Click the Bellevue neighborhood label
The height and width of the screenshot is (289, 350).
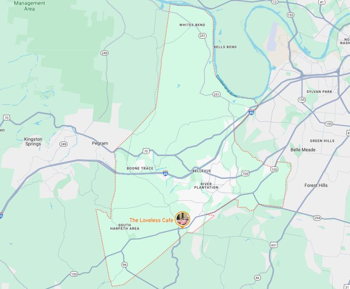pos(202,171)
